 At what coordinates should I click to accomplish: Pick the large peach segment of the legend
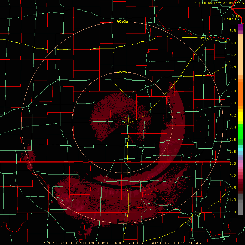(240, 56)
